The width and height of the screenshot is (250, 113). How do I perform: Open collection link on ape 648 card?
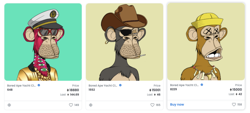(22, 85)
